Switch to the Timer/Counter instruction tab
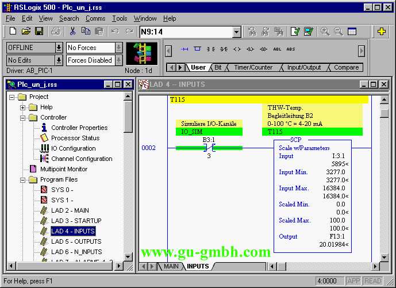The image size is (396, 288). click(253, 67)
